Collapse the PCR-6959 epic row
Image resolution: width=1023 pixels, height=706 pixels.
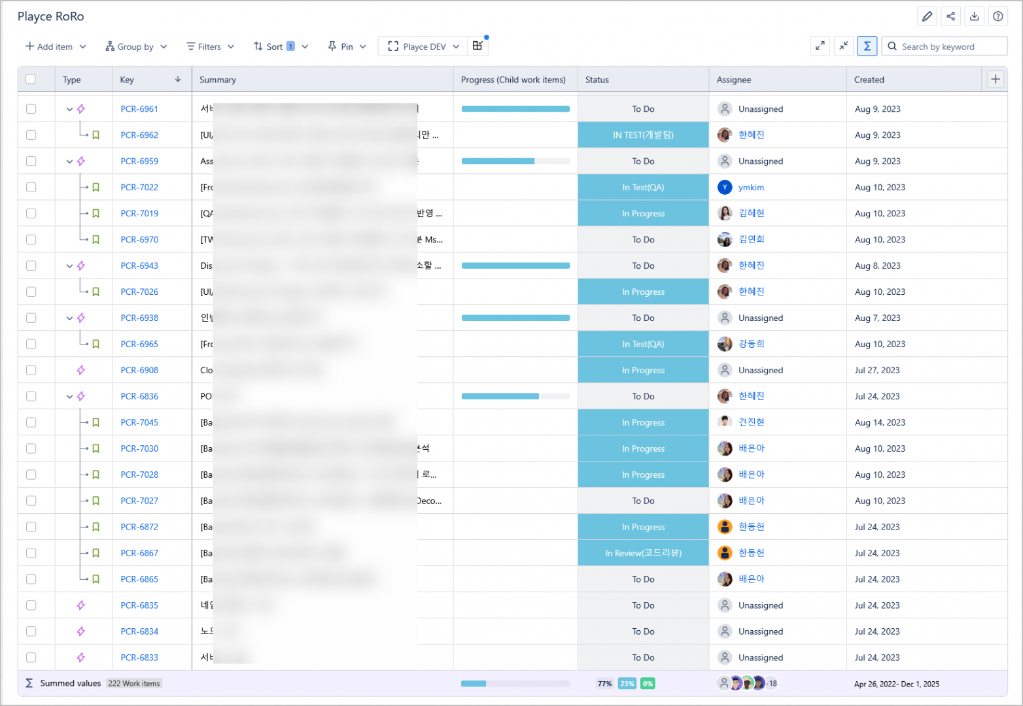tap(69, 161)
